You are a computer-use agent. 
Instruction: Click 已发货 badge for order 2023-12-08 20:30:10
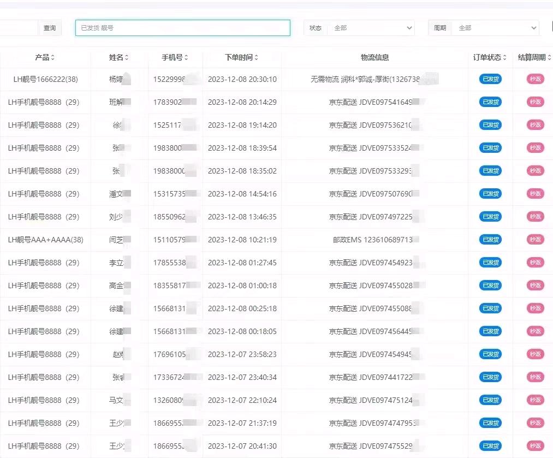point(490,79)
